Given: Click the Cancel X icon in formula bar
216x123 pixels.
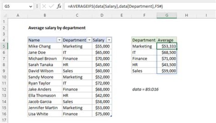Looking at the screenshot, I should pos(45,6).
